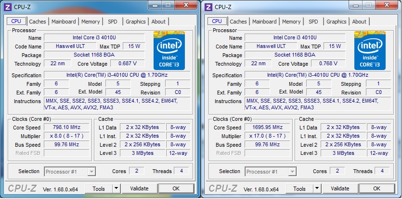
Task: Switch to Memory tab in right window
Action: click(291, 22)
